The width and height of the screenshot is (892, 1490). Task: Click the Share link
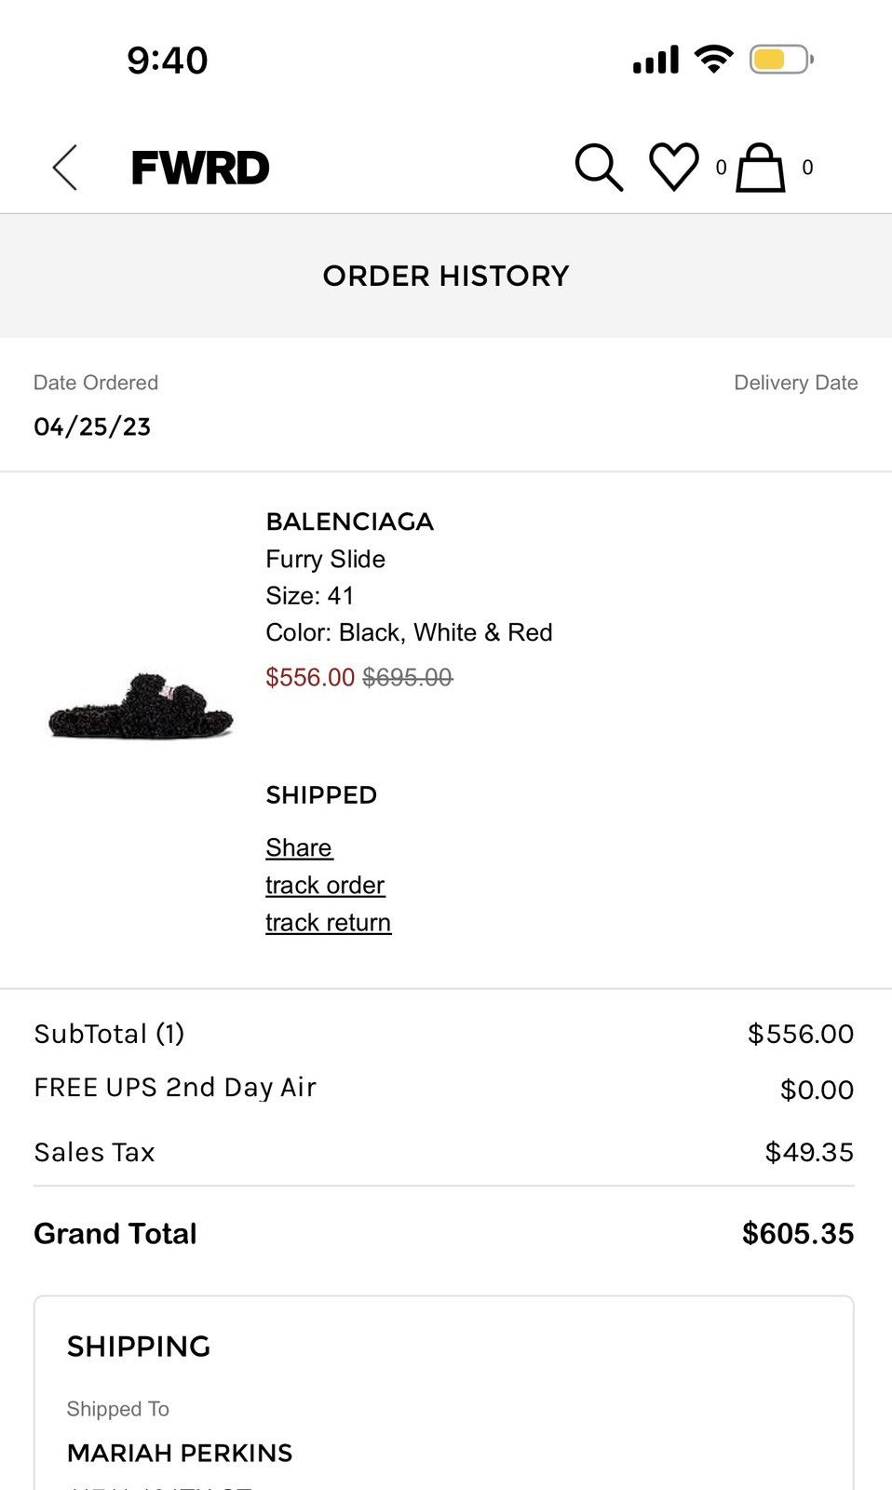click(299, 847)
